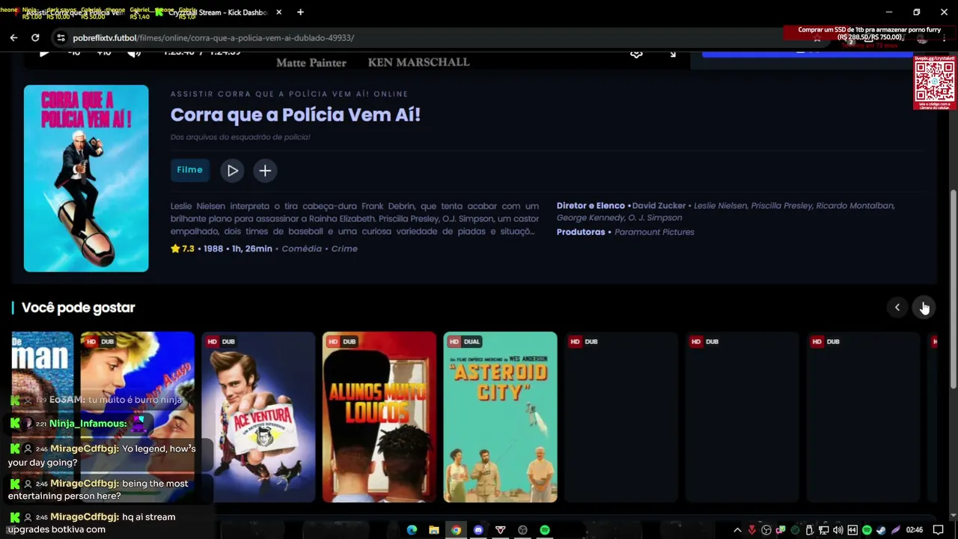Add the movie to list with plus icon

pos(265,171)
